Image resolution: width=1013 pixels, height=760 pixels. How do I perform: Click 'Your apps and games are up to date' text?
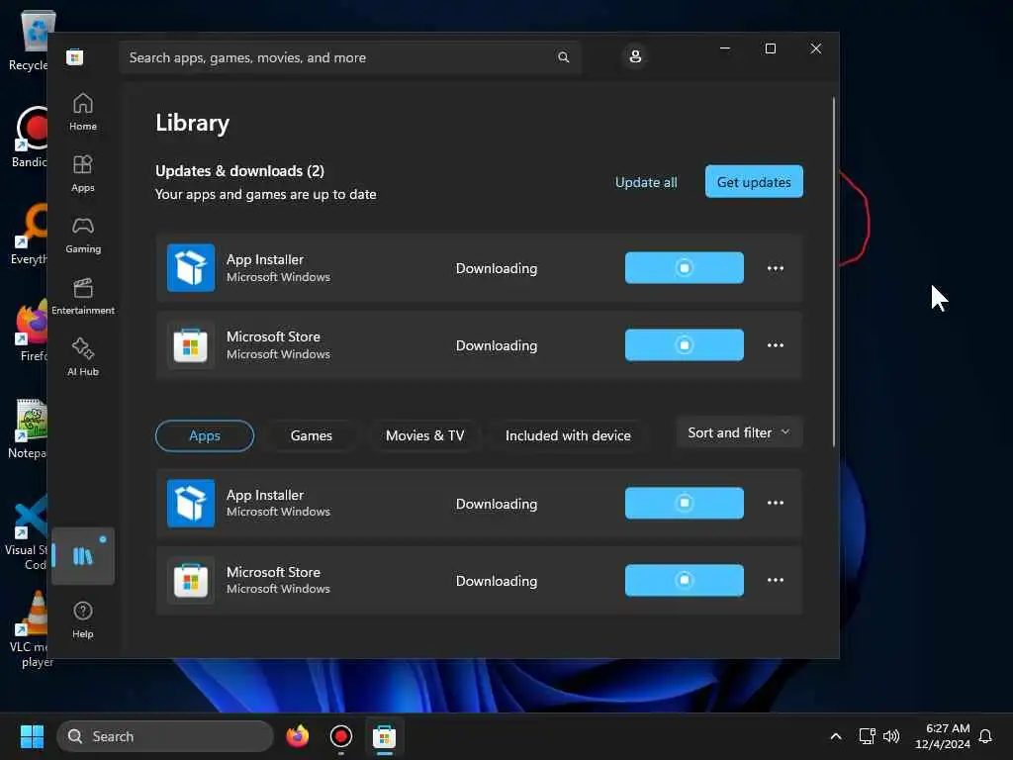pos(265,195)
